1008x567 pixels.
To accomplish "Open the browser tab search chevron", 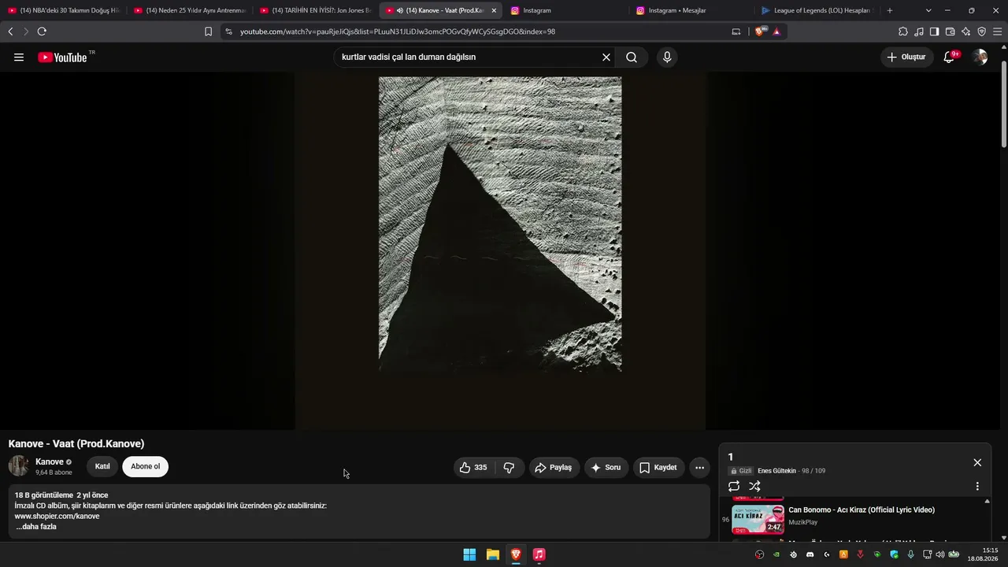I will (x=928, y=10).
